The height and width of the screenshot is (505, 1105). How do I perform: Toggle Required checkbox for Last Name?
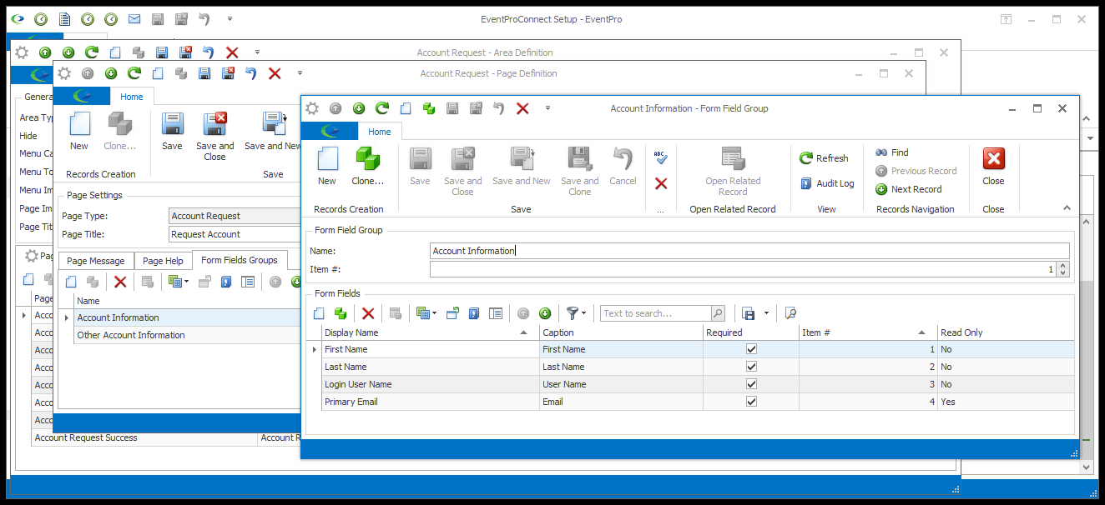pyautogui.click(x=751, y=367)
